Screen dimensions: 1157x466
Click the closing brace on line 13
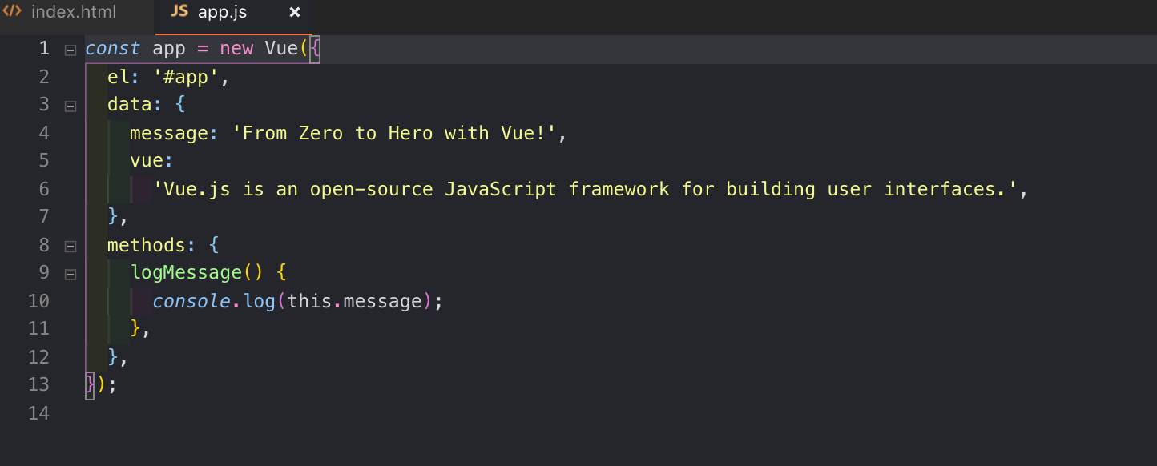point(90,385)
